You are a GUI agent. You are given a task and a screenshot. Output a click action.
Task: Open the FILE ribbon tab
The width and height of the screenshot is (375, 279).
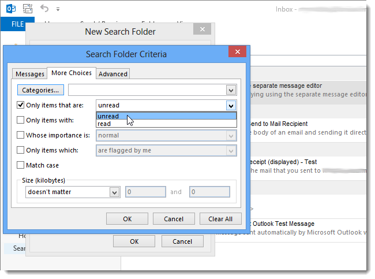pyautogui.click(x=17, y=24)
